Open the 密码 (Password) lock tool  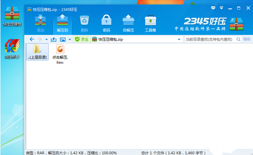[106, 23]
